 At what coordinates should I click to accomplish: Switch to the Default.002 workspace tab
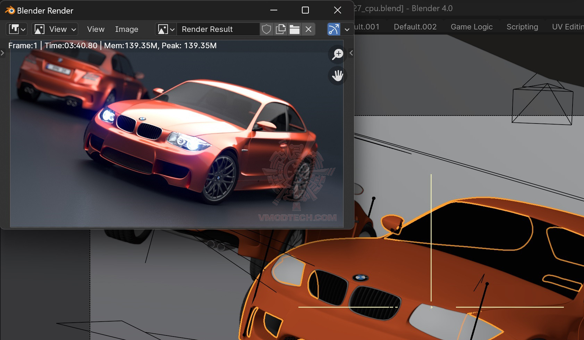pyautogui.click(x=415, y=27)
